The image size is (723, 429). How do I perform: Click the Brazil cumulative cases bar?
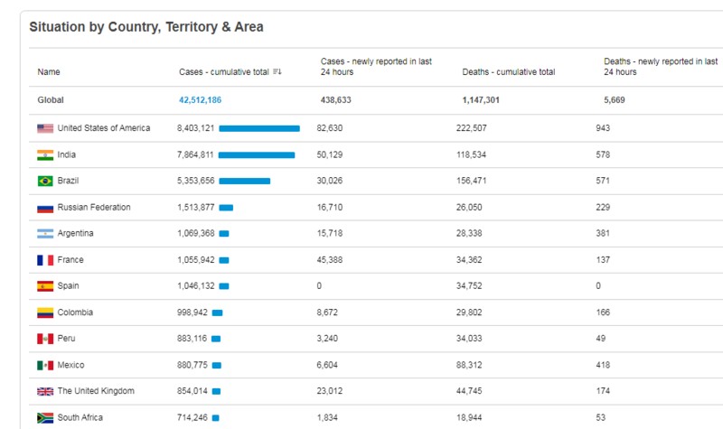(244, 181)
